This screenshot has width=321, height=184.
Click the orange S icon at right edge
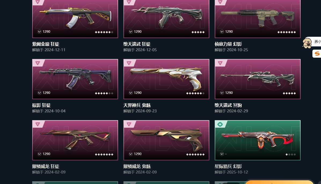pos(317,54)
